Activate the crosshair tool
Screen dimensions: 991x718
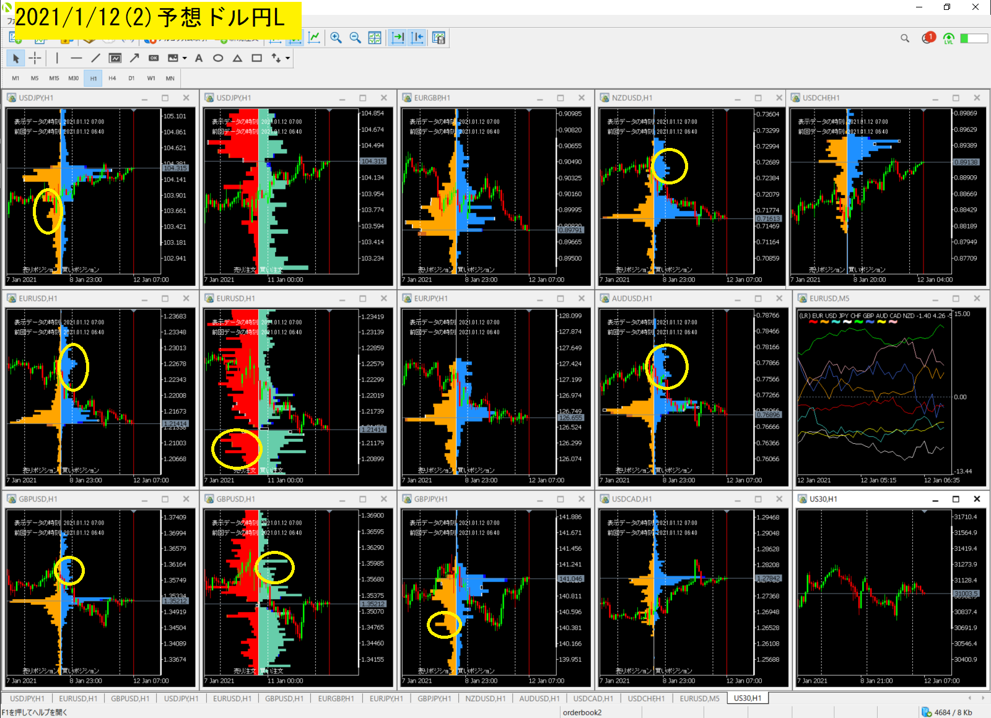(x=35, y=58)
